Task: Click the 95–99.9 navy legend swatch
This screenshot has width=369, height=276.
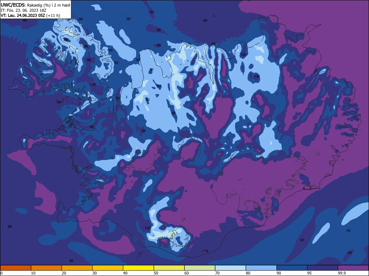Action: point(323,268)
